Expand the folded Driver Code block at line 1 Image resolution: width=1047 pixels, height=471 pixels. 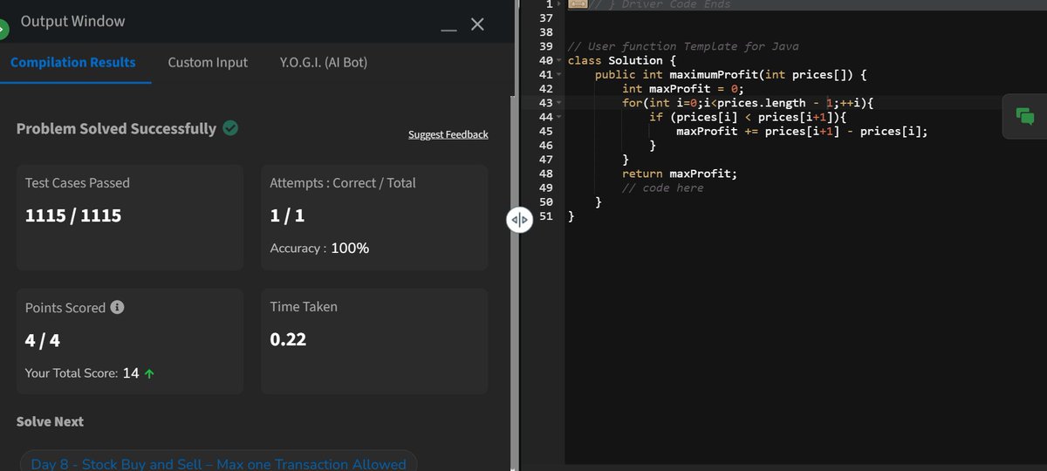coord(560,4)
